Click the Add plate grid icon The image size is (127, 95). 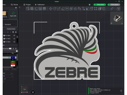pos(32,9)
